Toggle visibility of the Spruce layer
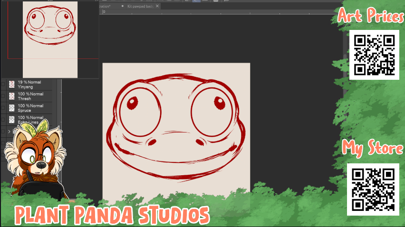 pos(3,108)
